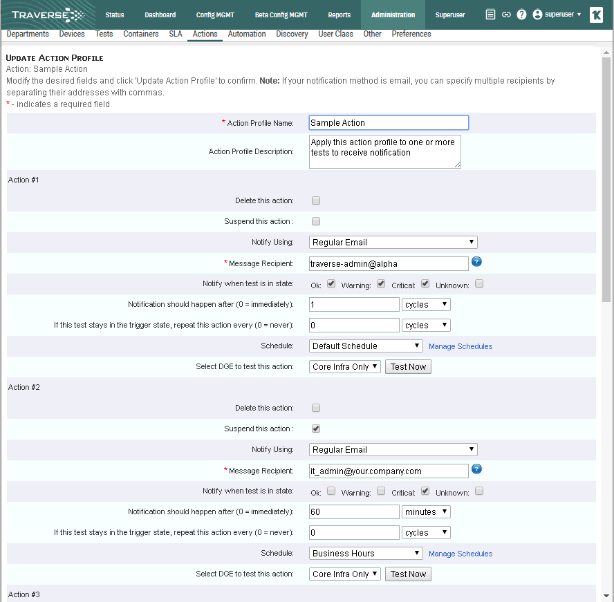Open Notify Using dropdown for Action #1
This screenshot has width=614, height=602.
(393, 243)
